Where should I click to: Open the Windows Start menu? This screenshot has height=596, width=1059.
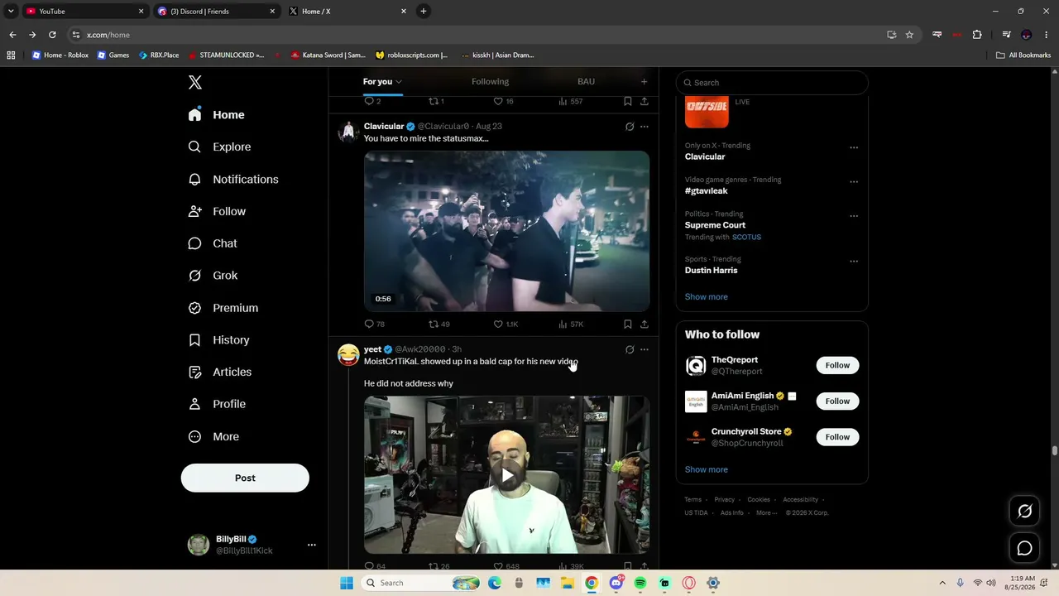347,583
